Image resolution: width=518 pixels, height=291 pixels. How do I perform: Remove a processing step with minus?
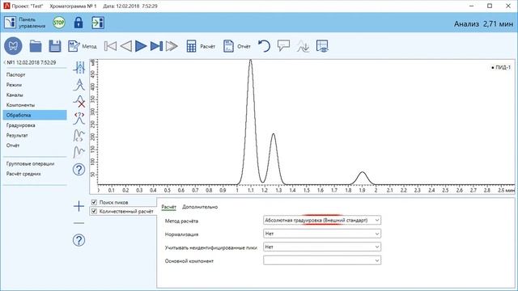pyautogui.click(x=79, y=223)
